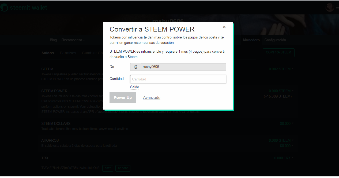The height and width of the screenshot is (178, 339).
Task: Close the Convertir a STEEM POWER dialog
Action: point(224,27)
